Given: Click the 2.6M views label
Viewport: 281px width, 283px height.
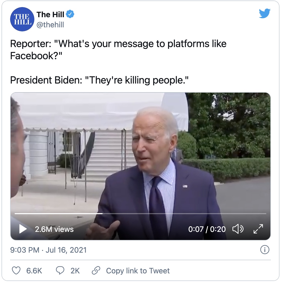Looking at the screenshot, I should [x=54, y=229].
